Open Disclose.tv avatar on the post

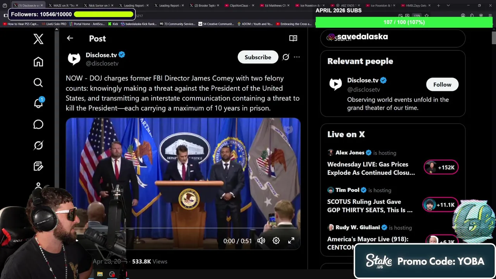[74, 59]
